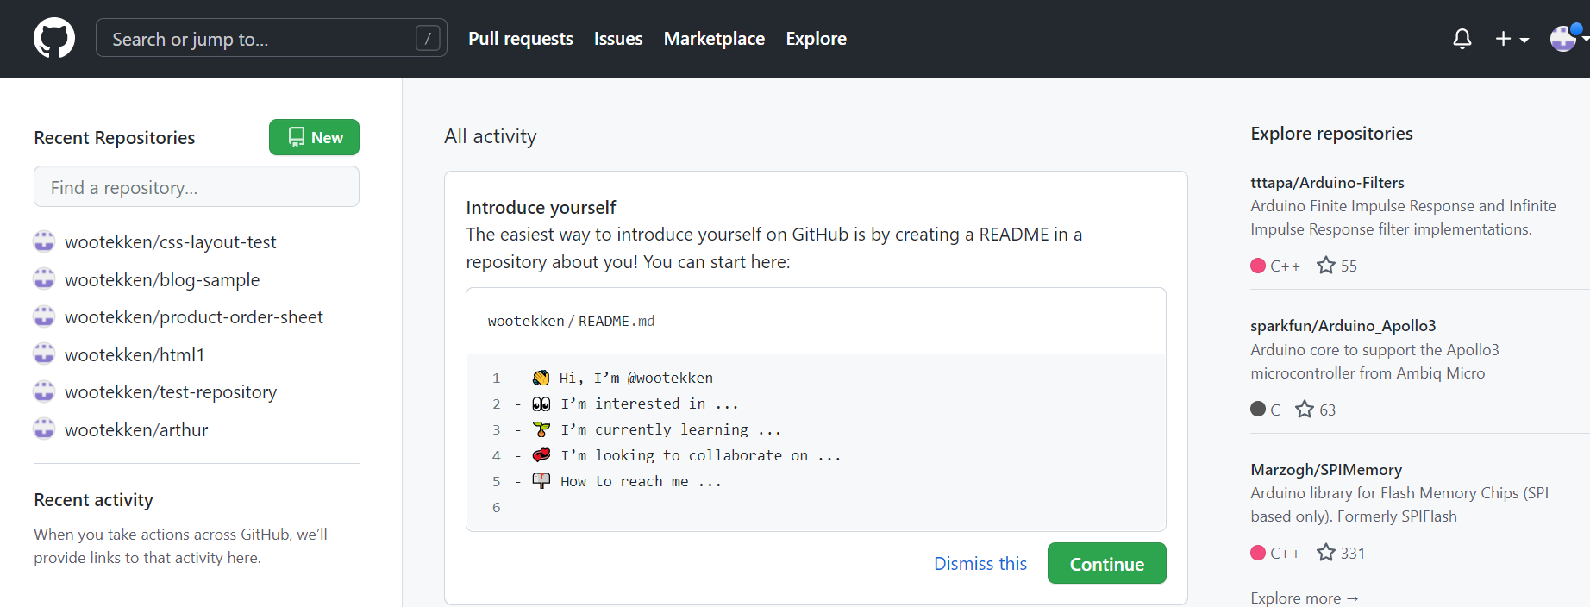
Task: Go to Pull requests
Action: click(x=521, y=39)
